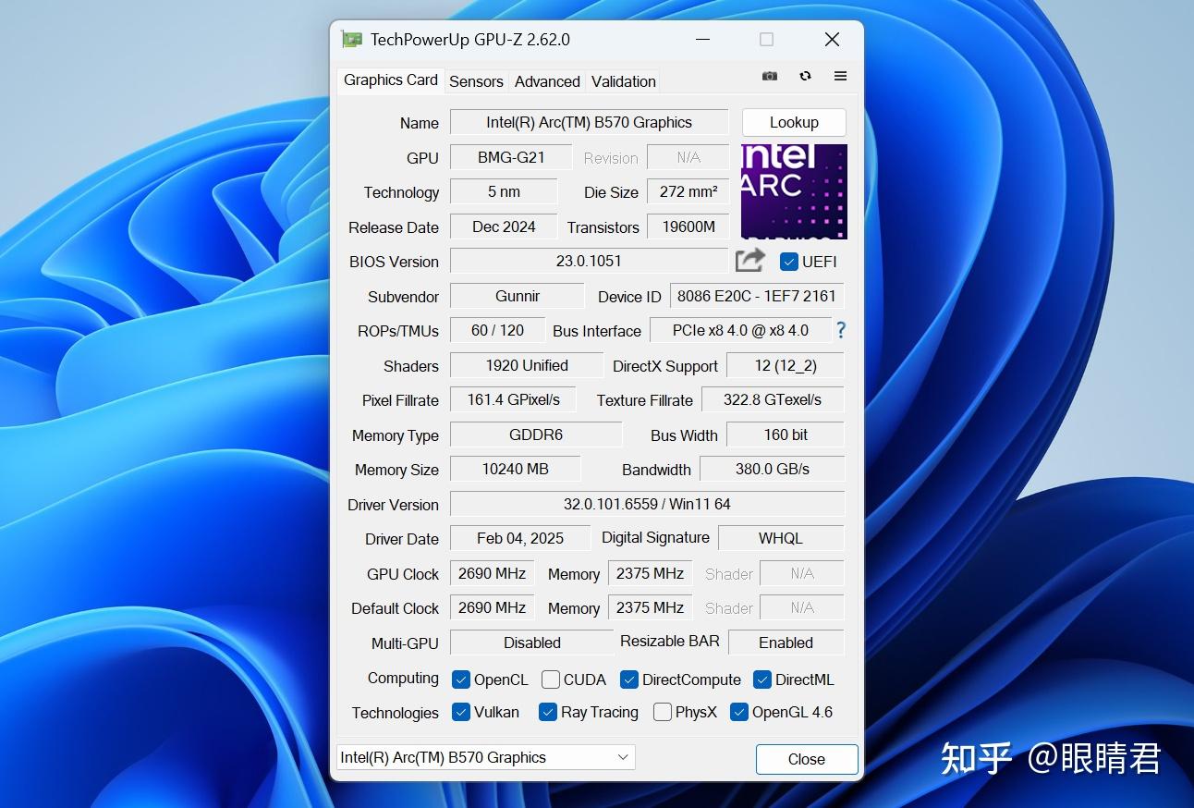1194x808 pixels.
Task: Open the hamburger menu icon
Action: coord(840,76)
